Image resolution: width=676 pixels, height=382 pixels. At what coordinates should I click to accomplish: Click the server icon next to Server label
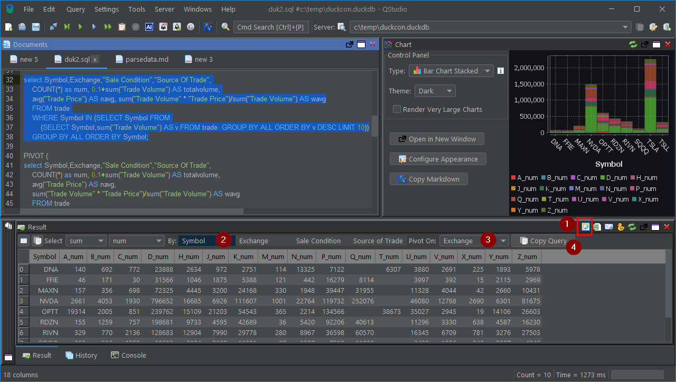[342, 27]
